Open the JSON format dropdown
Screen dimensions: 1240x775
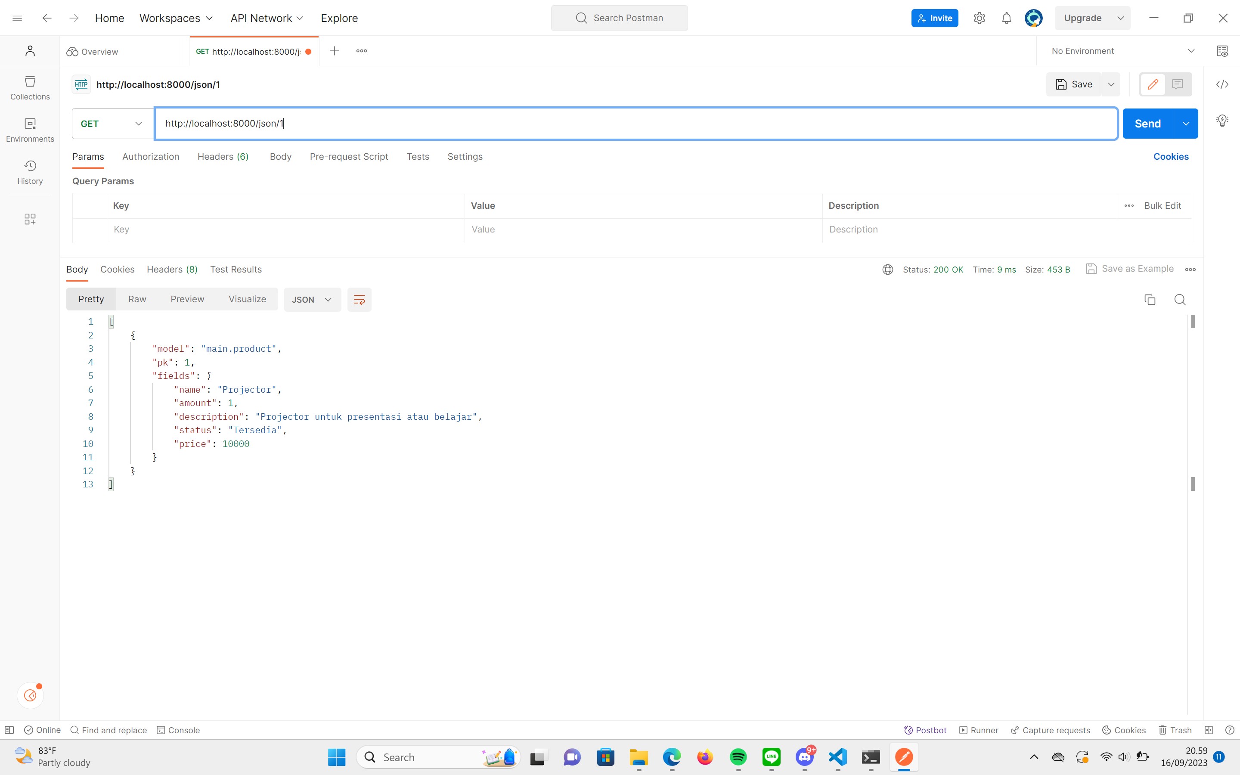pos(312,299)
